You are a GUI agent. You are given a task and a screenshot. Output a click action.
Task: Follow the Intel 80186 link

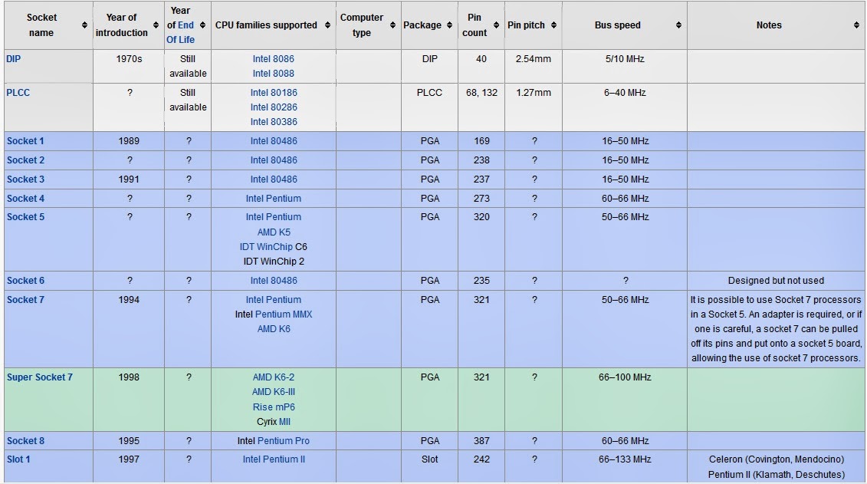pos(274,92)
